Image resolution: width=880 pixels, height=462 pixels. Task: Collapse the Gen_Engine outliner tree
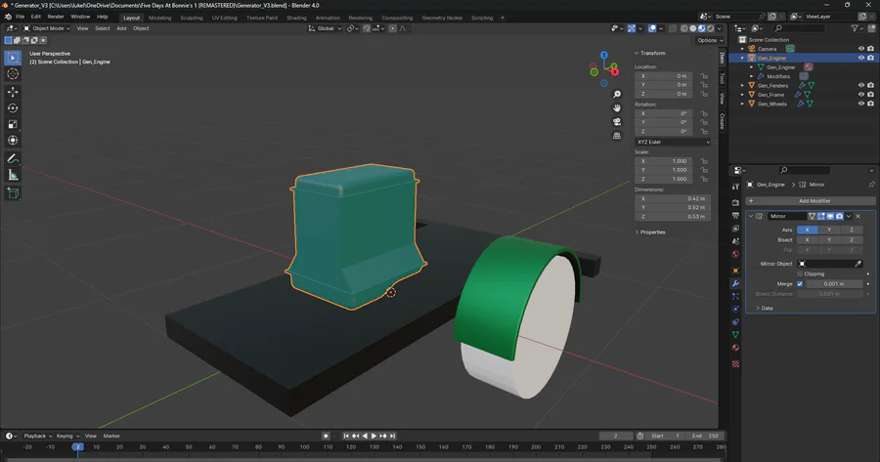click(x=742, y=58)
